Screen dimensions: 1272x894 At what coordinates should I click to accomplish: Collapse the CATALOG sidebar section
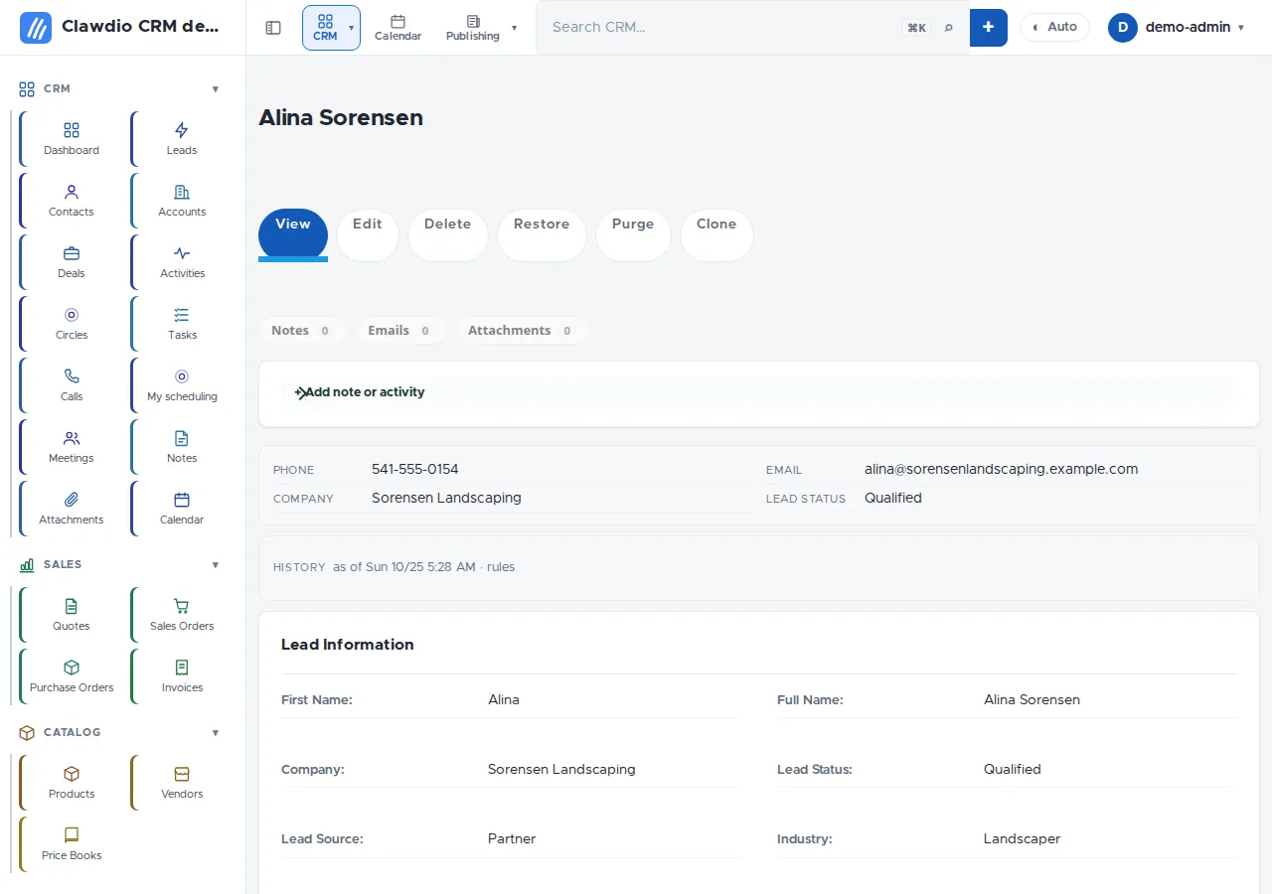pos(216,733)
